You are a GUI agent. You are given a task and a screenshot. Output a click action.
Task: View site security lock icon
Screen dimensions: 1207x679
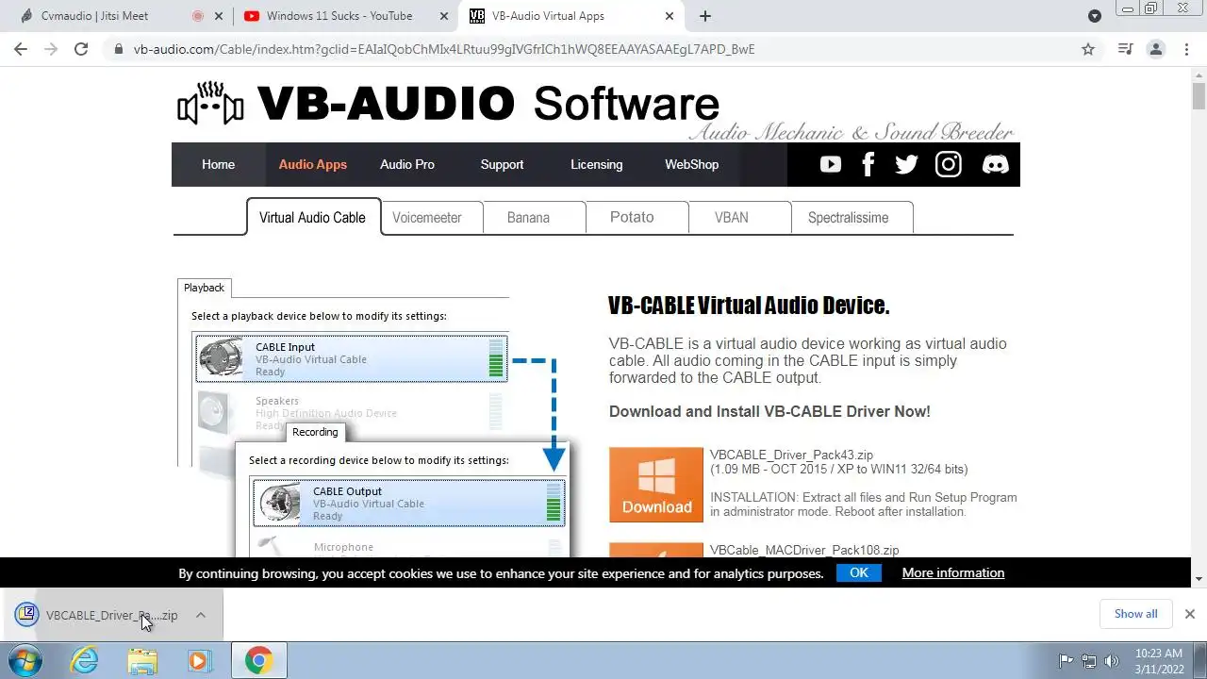118,49
